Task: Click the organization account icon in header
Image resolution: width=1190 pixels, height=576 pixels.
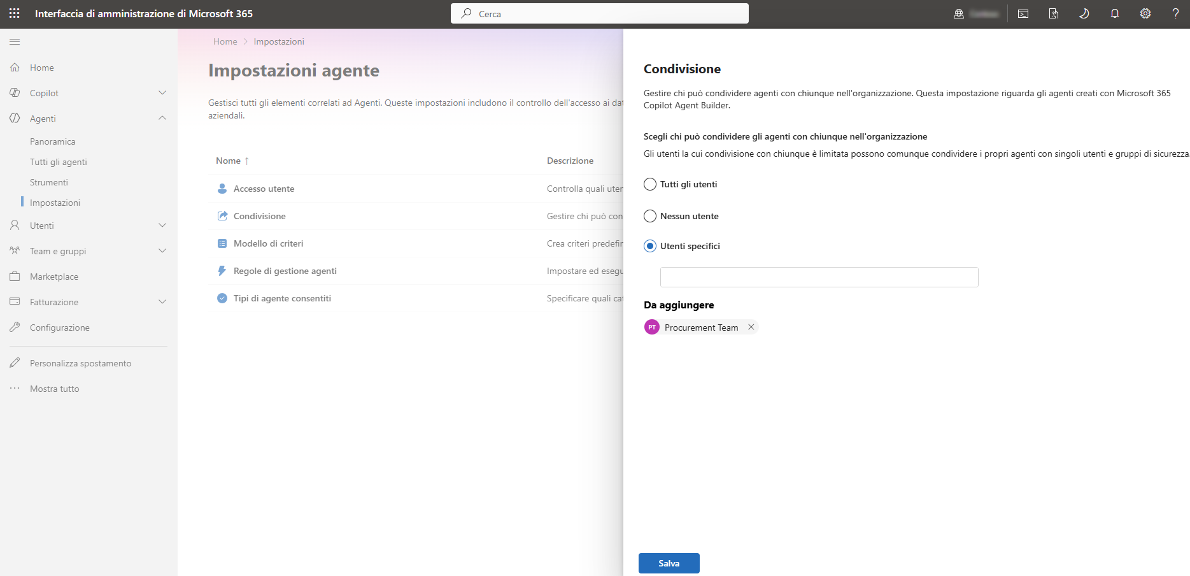Action: 958,13
